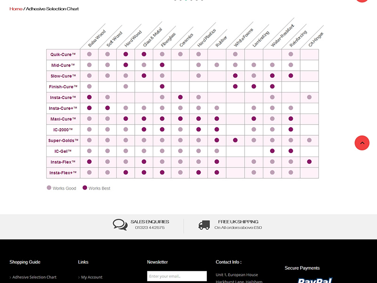Click the free shipping truck icon
The image size is (377, 283).
click(x=204, y=225)
